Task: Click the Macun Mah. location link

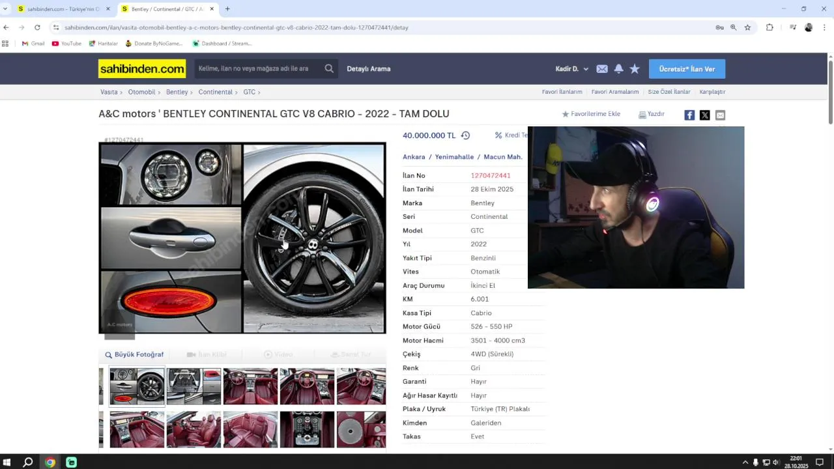Action: [503, 157]
